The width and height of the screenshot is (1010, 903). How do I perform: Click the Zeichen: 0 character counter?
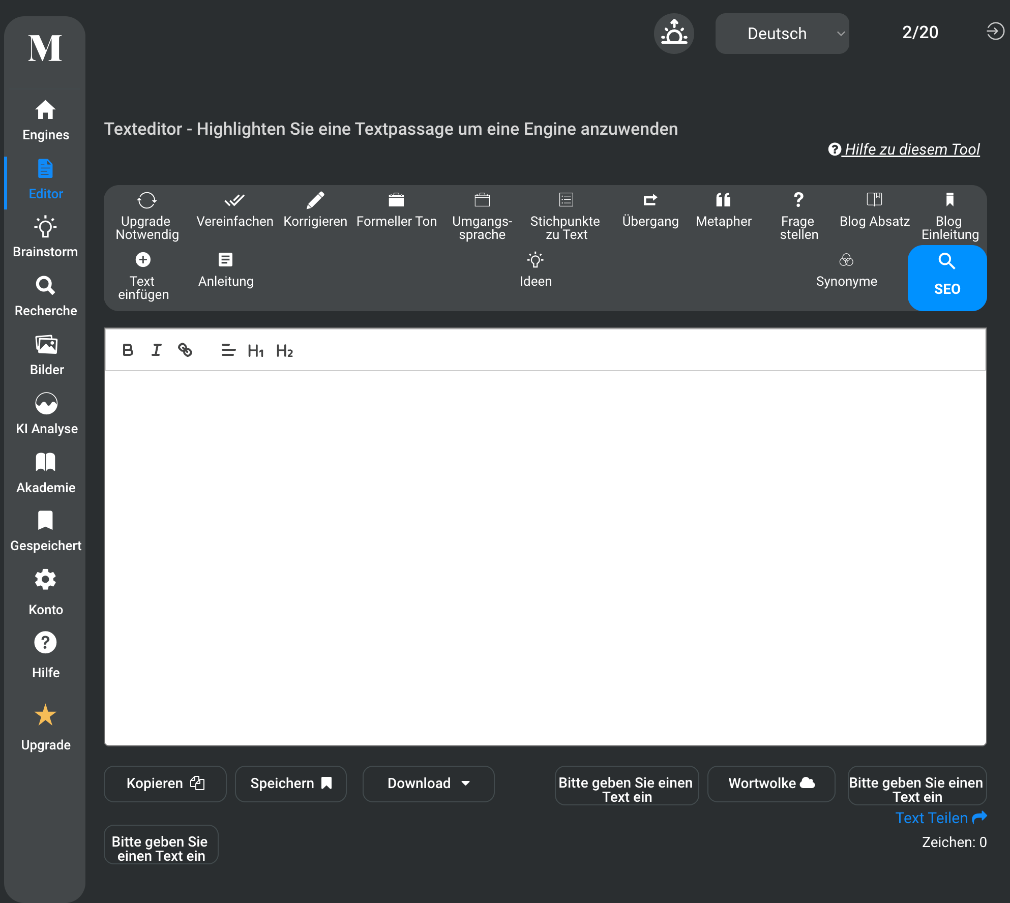point(954,842)
